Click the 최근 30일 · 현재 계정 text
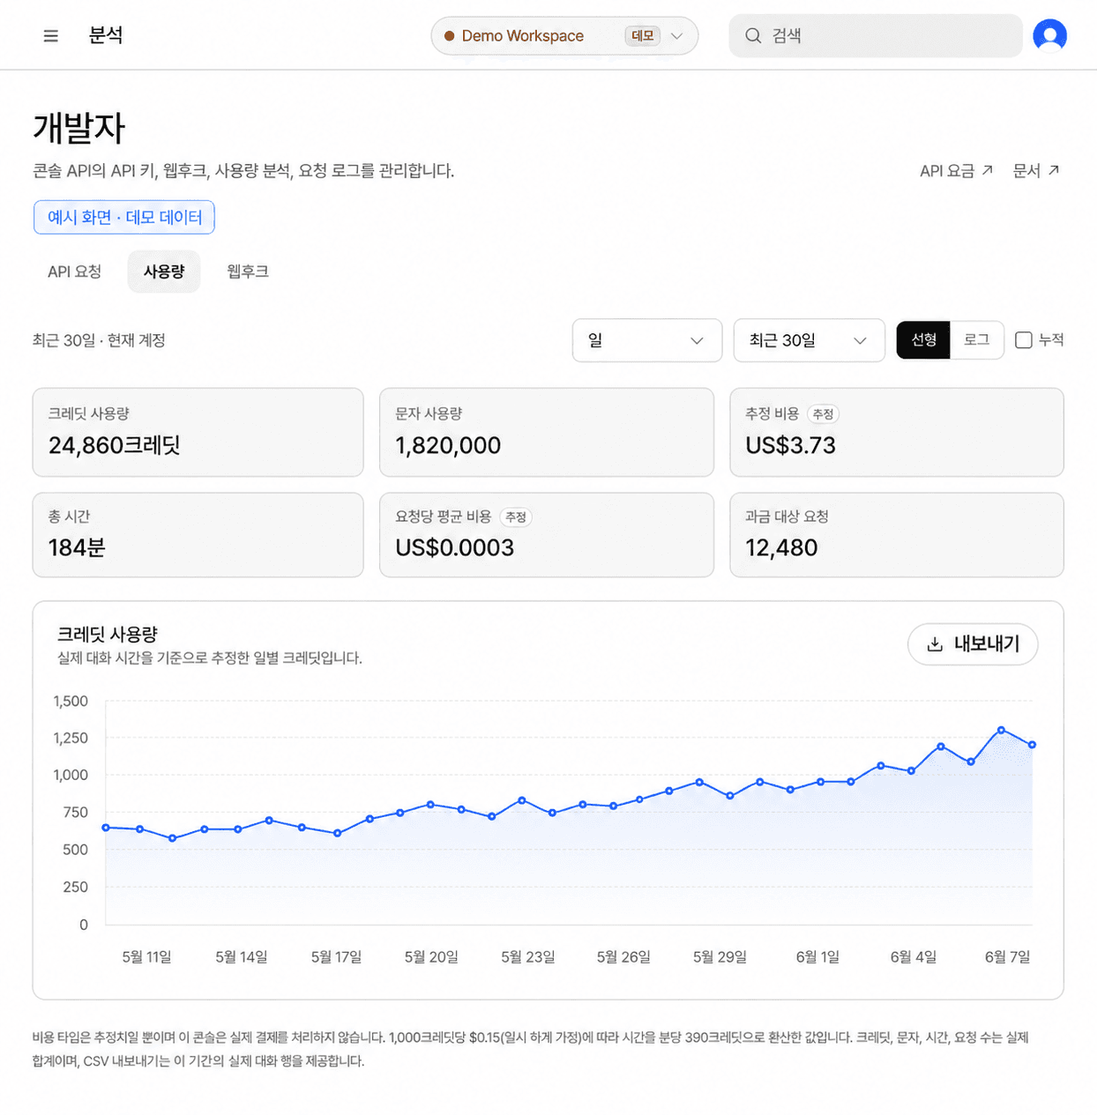This screenshot has width=1097, height=1115. tap(99, 340)
